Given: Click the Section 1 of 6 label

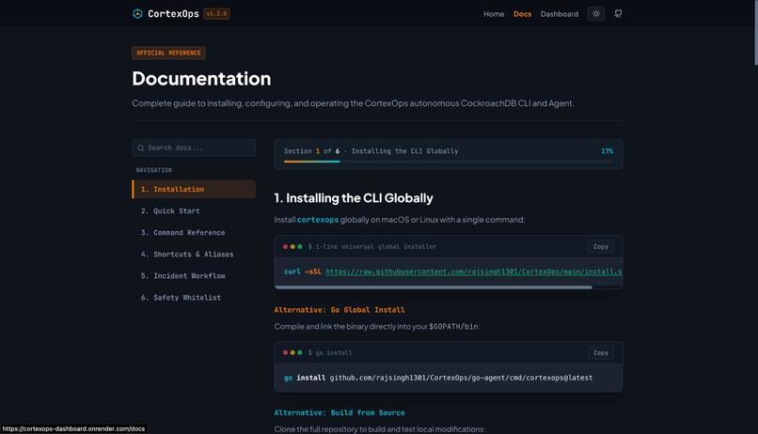Looking at the screenshot, I should coord(311,151).
